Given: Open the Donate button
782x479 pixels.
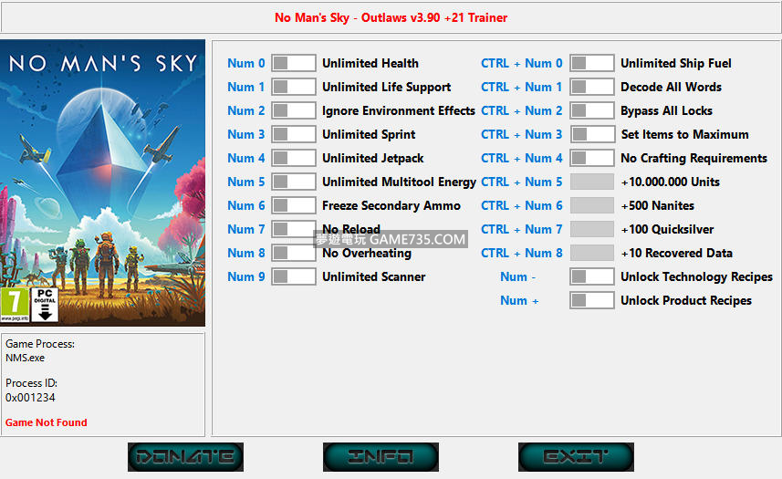Looking at the screenshot, I should pos(185,456).
